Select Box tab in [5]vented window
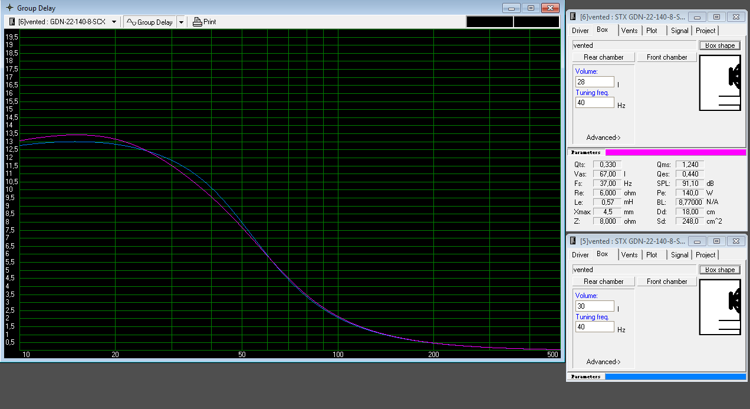This screenshot has height=409, width=750. point(602,254)
